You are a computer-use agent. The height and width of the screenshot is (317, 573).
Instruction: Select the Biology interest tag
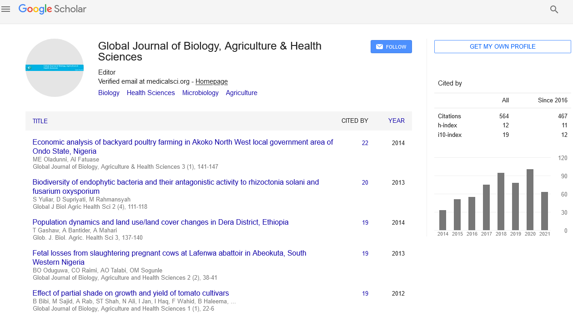109,93
